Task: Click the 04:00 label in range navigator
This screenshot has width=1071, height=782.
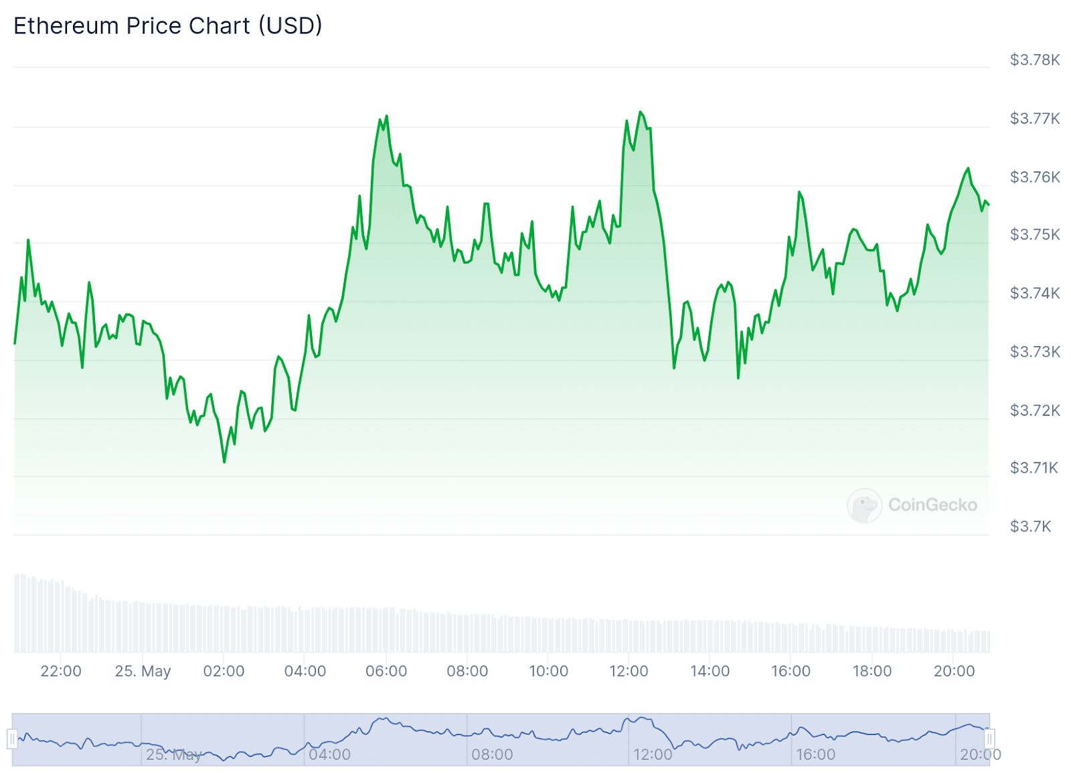Action: (x=330, y=755)
